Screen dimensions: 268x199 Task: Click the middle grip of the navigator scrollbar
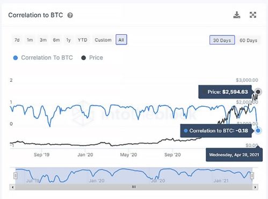tap(134, 187)
